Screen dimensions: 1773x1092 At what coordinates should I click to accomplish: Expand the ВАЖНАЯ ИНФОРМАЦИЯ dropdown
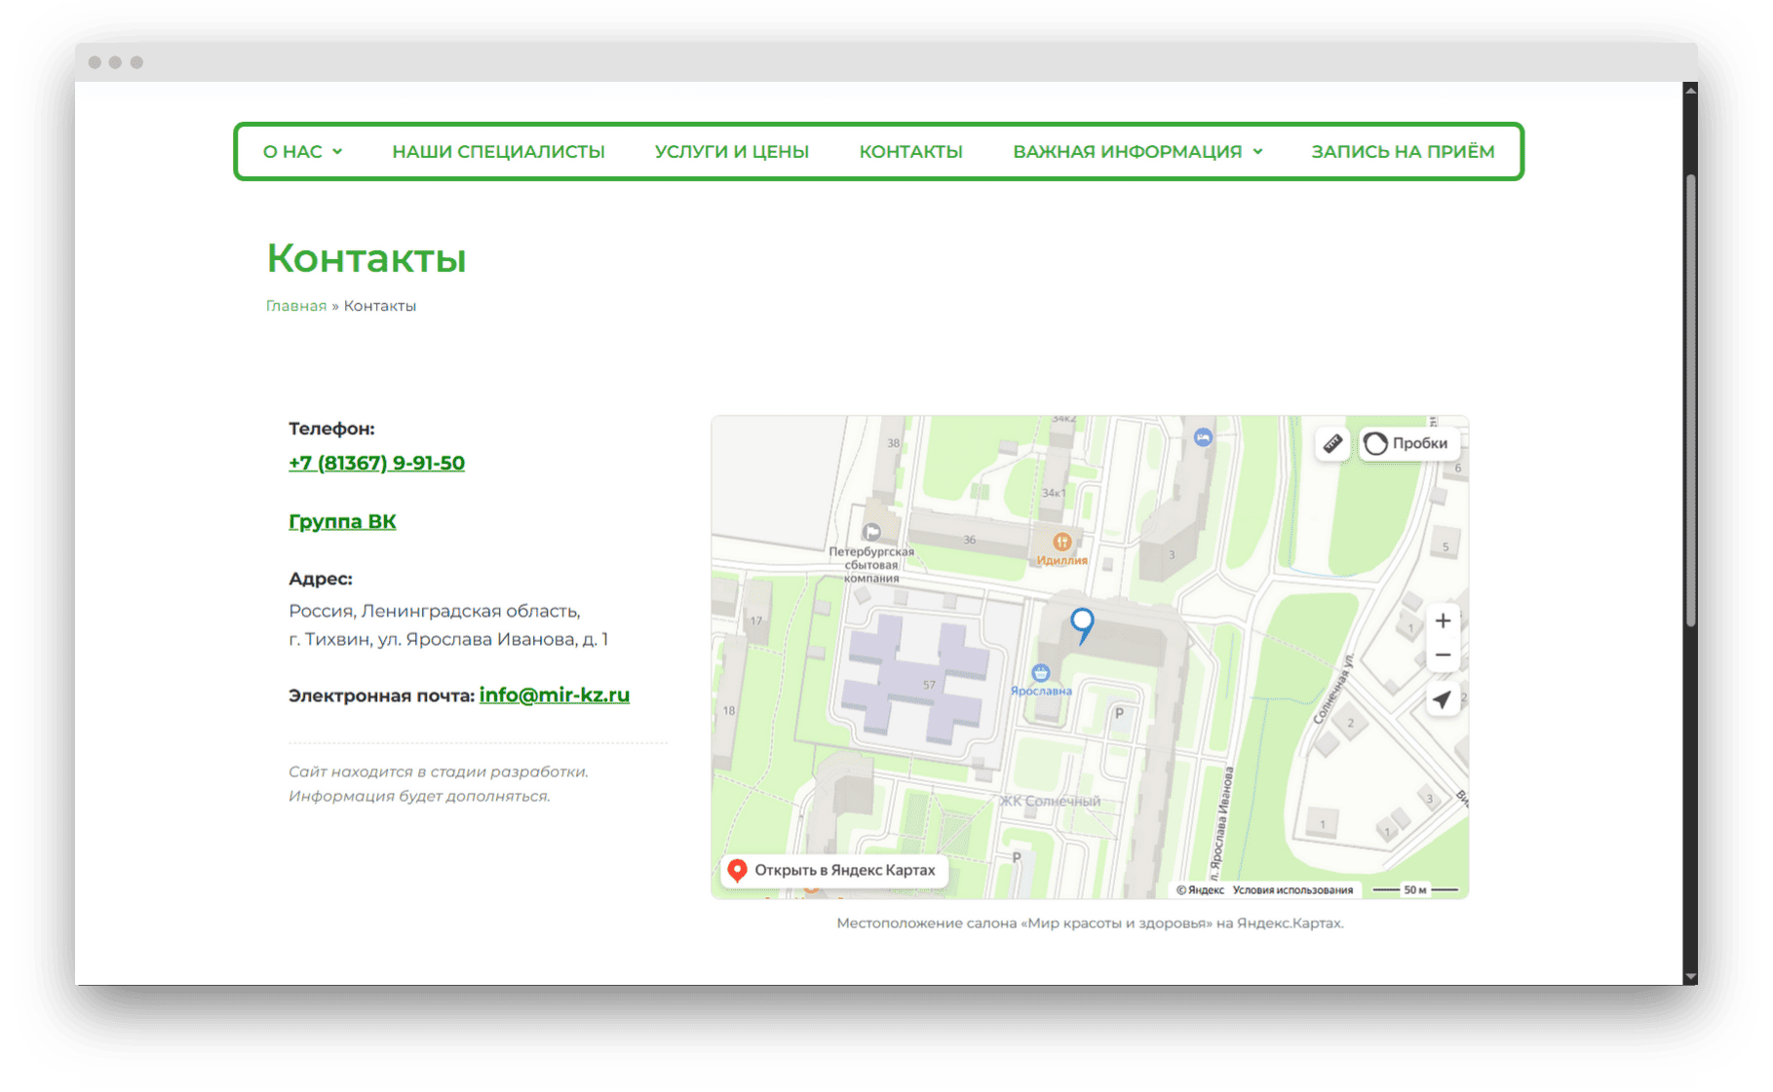1137,151
